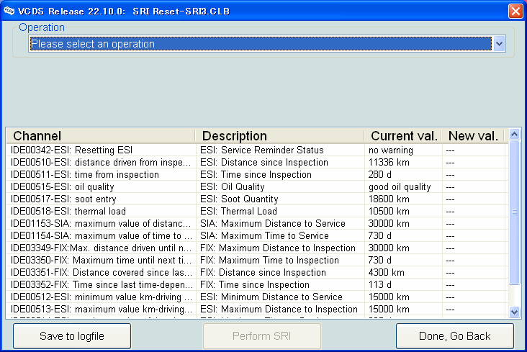This screenshot has height=352, width=527.
Task: Click 'ESI: Distance since Inspection' description
Action: [264, 163]
